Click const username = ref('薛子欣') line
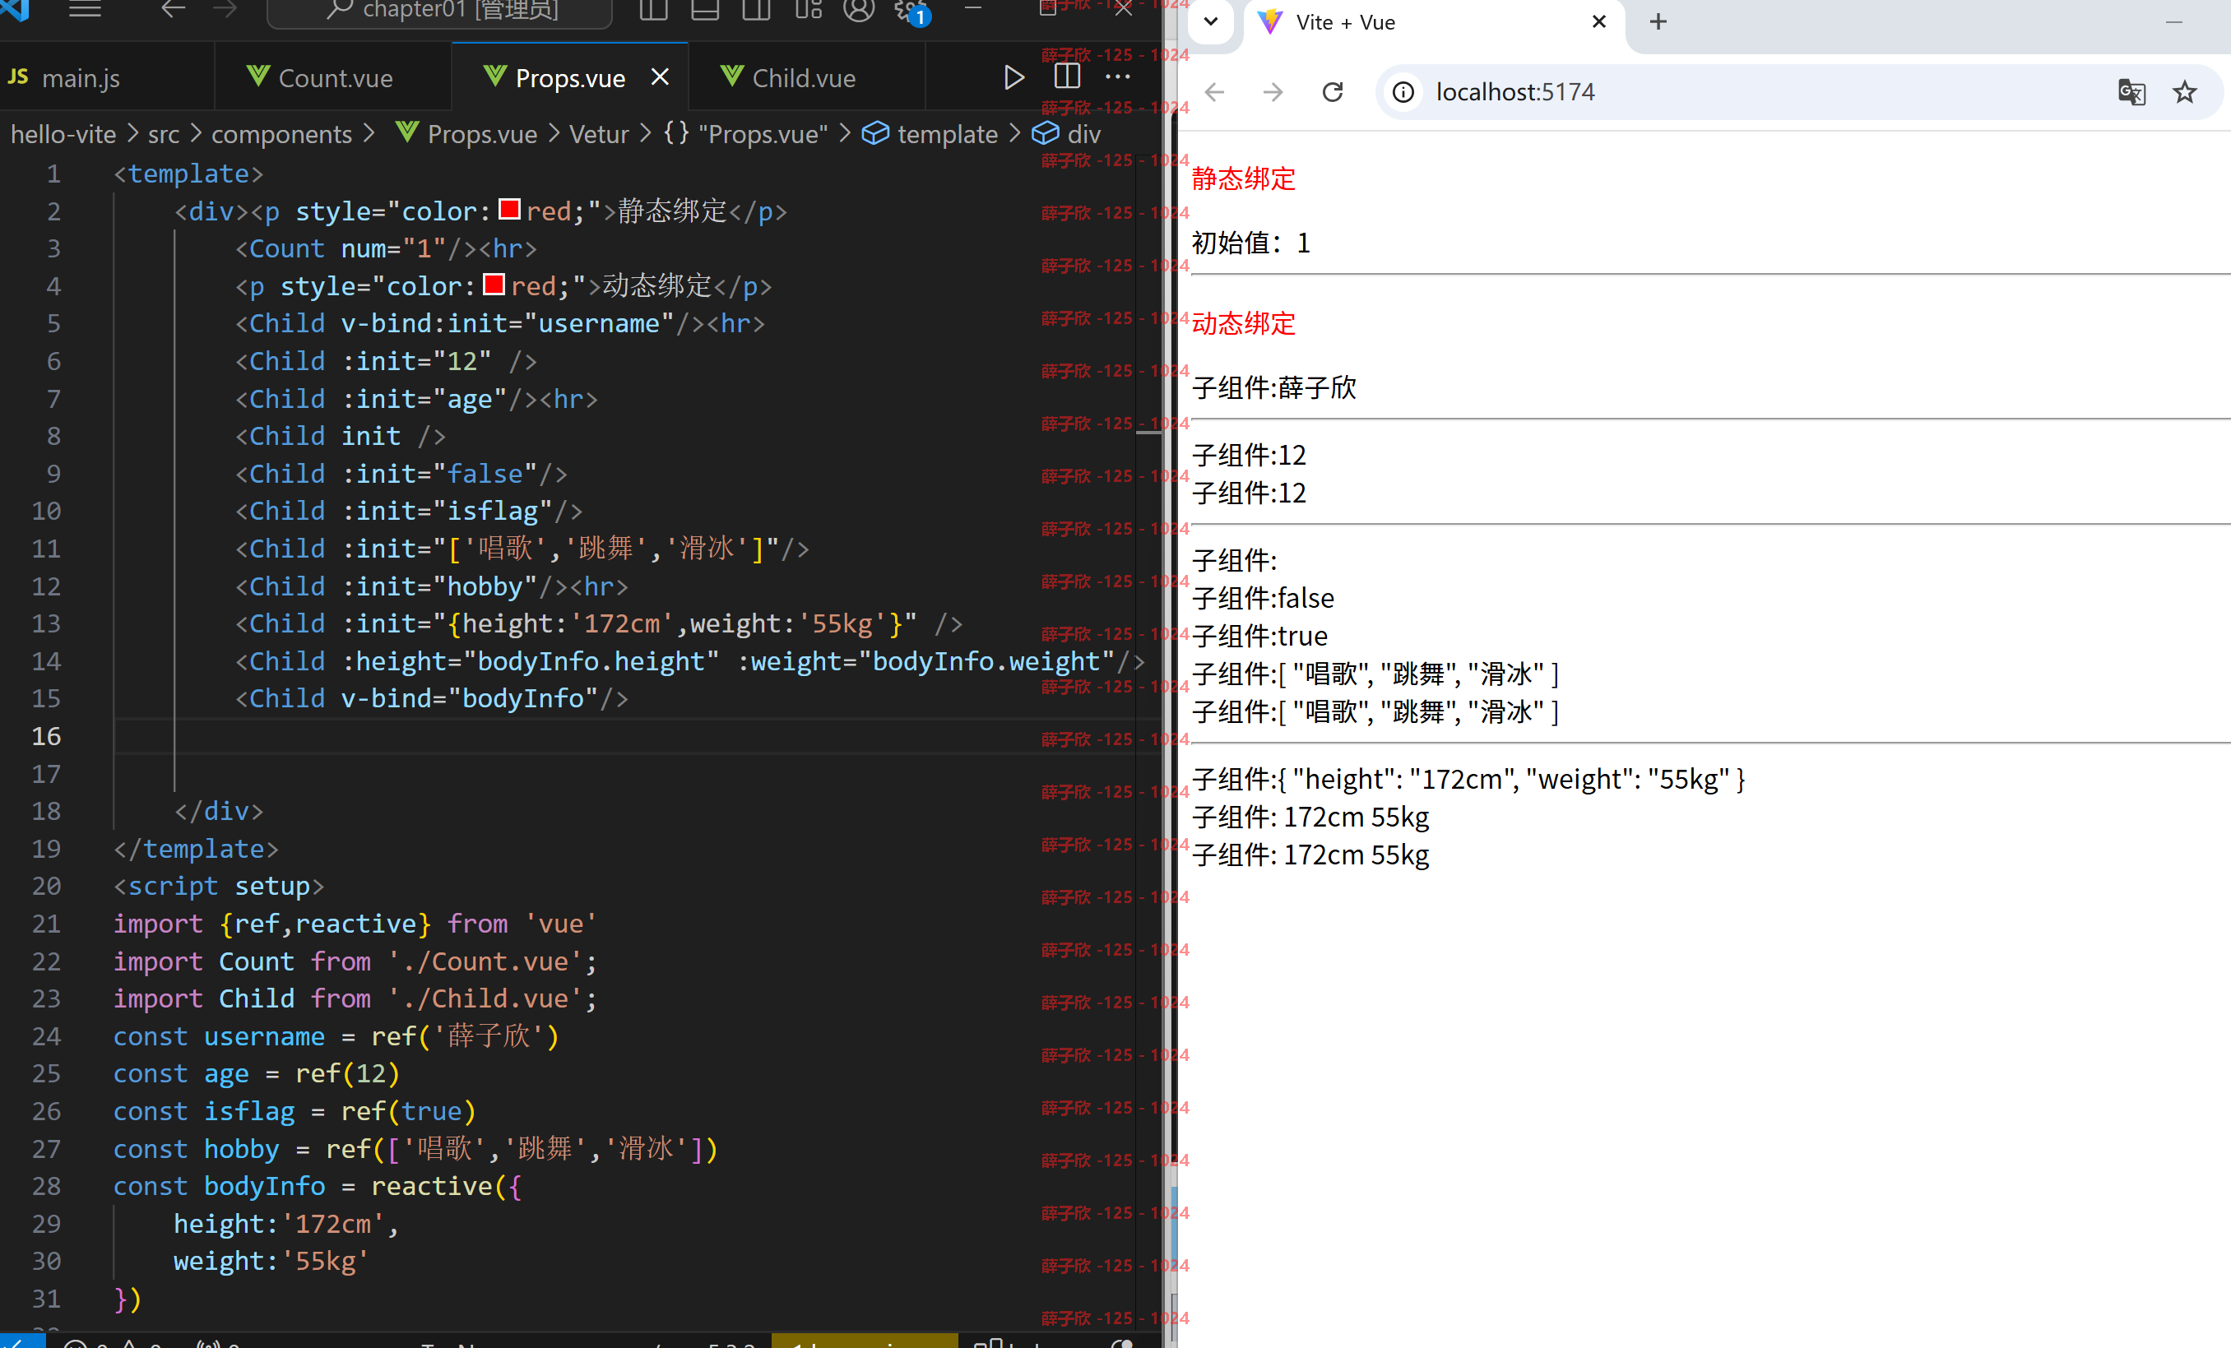This screenshot has height=1348, width=2231. click(336, 1035)
